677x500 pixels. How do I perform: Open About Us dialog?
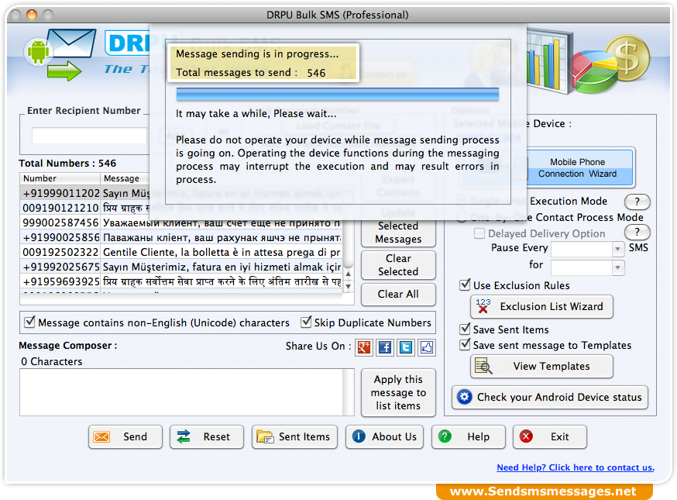click(384, 437)
